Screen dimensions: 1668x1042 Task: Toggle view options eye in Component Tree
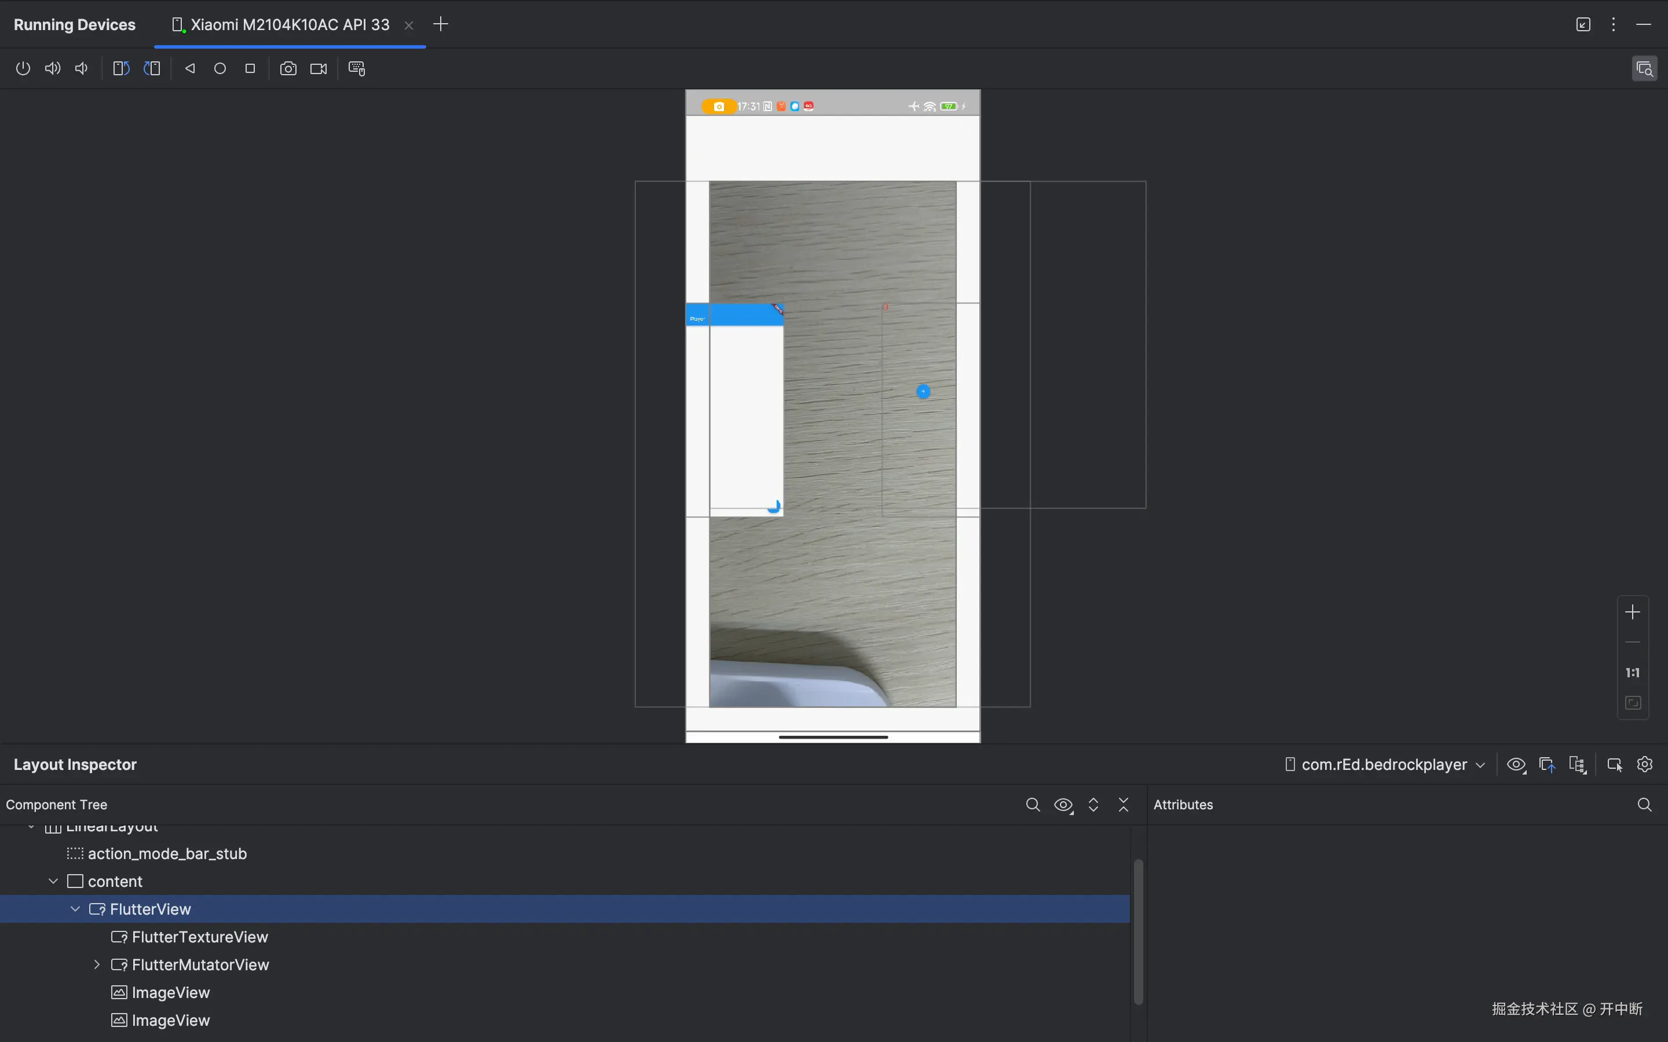click(1063, 805)
